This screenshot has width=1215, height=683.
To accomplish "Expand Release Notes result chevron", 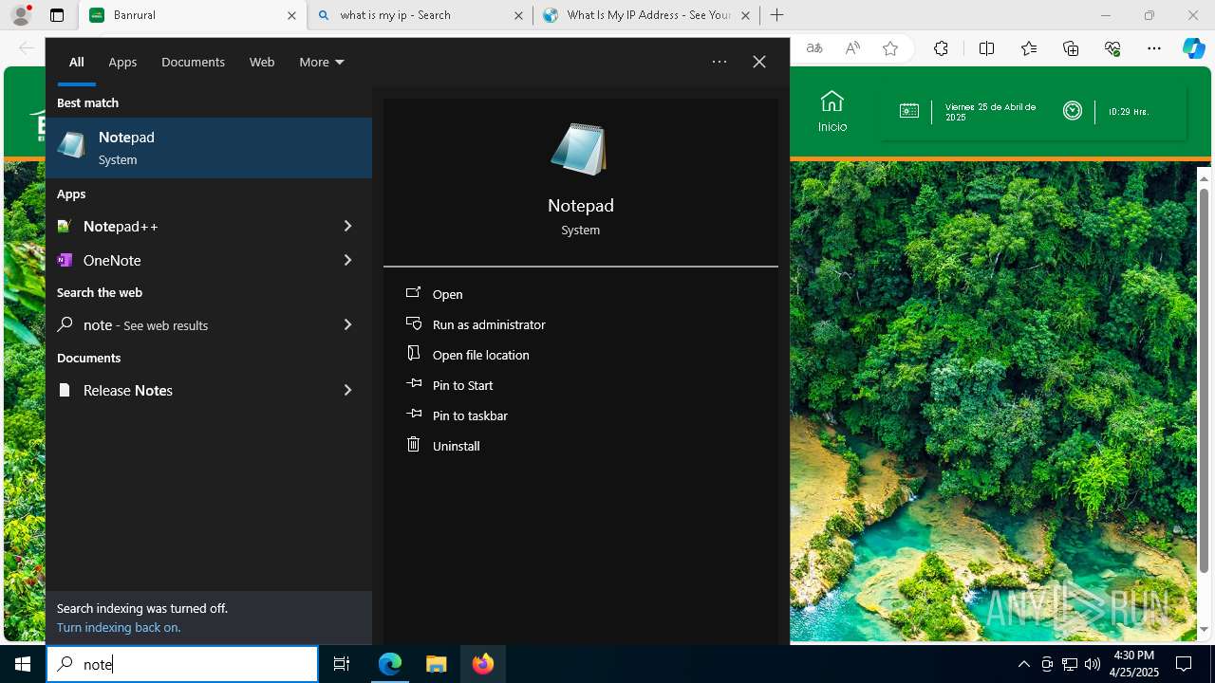I will pos(347,390).
